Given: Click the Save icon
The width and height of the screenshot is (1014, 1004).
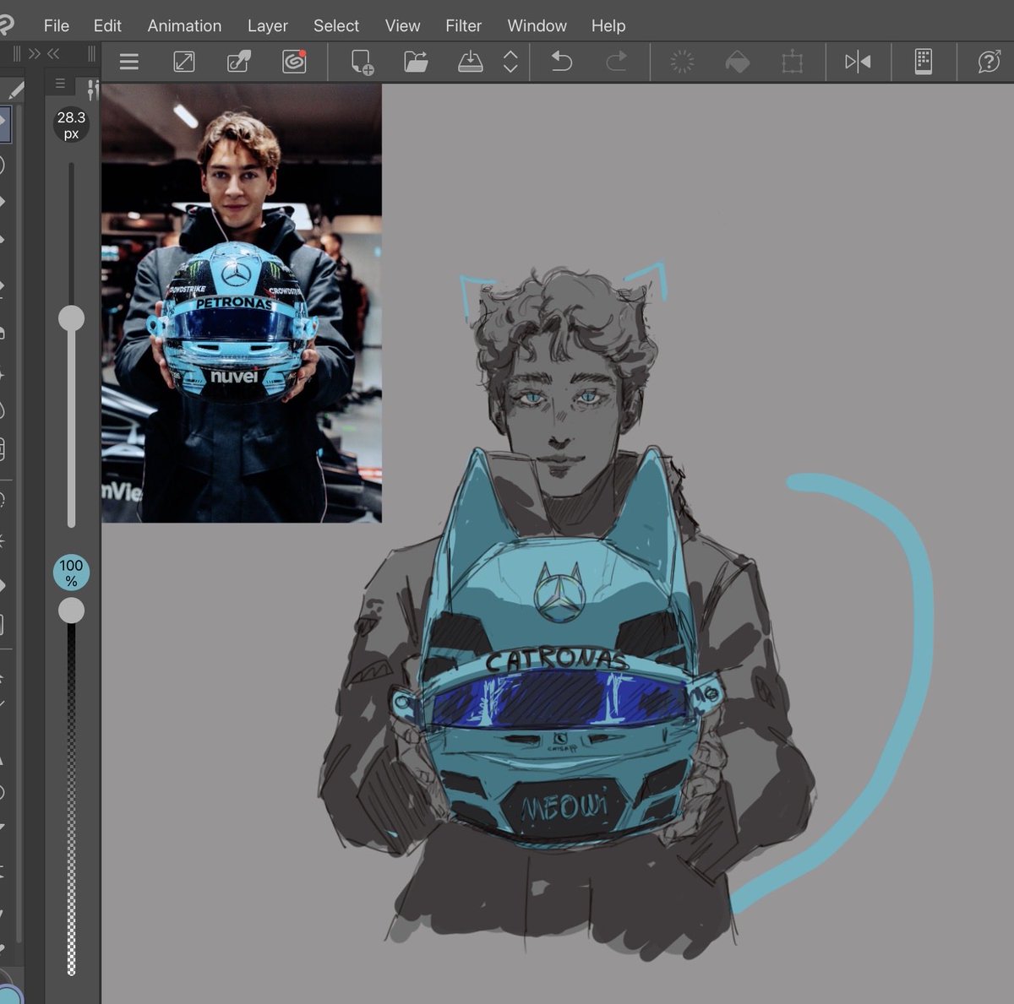Looking at the screenshot, I should 471,62.
